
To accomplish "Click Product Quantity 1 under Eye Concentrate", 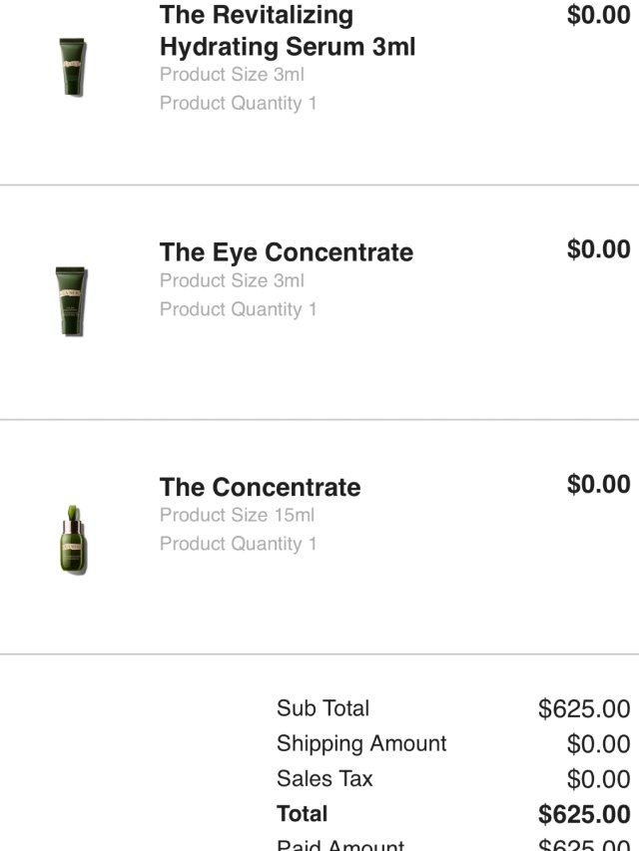I will coord(238,309).
